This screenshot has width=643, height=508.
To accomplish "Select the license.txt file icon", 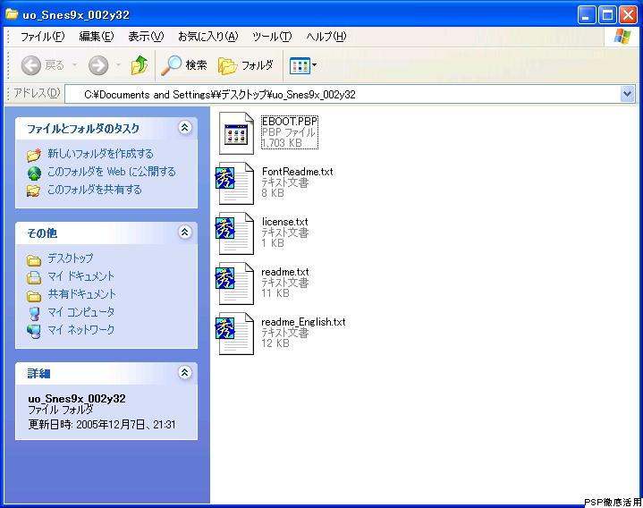I will 235,233.
